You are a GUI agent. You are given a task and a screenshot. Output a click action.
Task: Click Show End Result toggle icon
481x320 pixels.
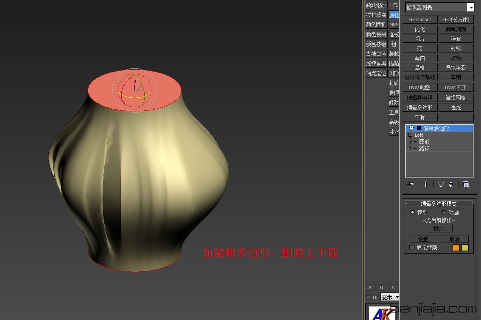coord(425,185)
